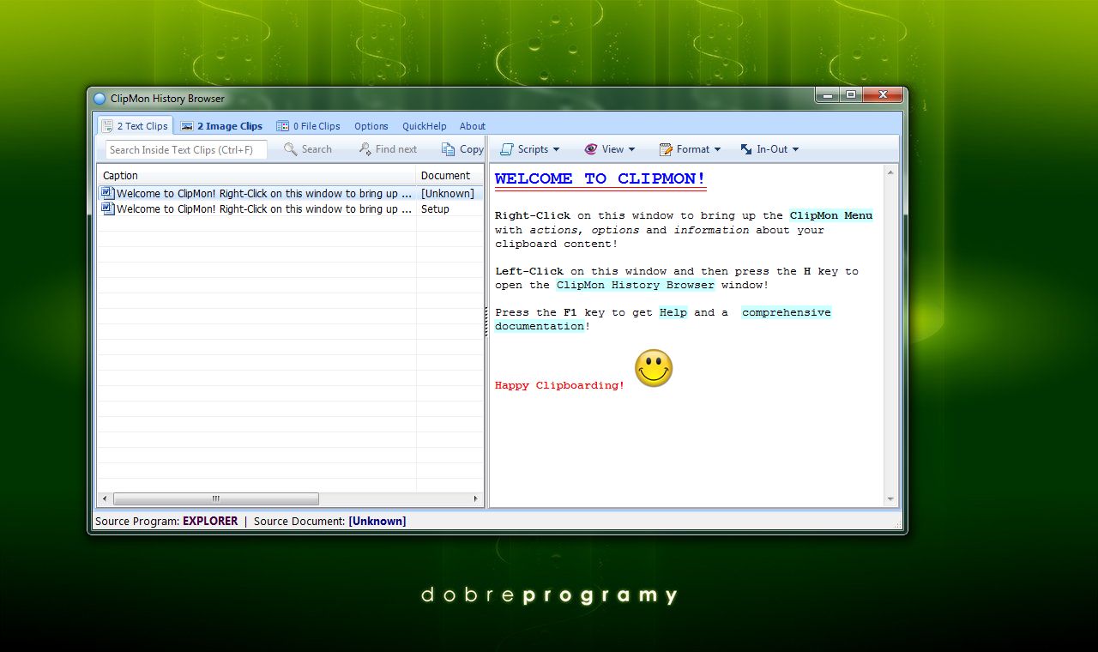The image size is (1098, 652).
Task: Select the clip row with document [Unknown]
Action: pyautogui.click(x=291, y=194)
